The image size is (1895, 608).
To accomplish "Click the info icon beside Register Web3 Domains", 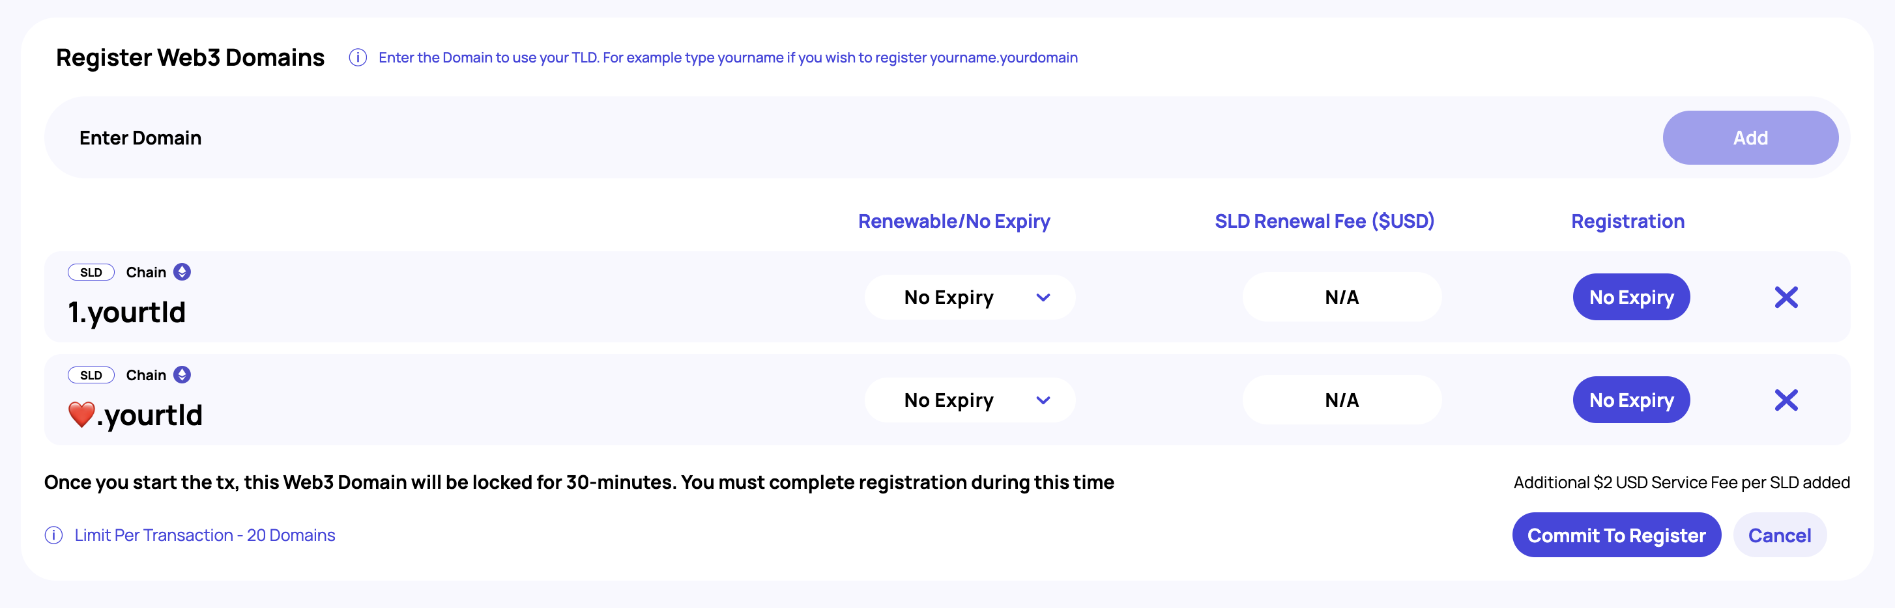I will (358, 57).
